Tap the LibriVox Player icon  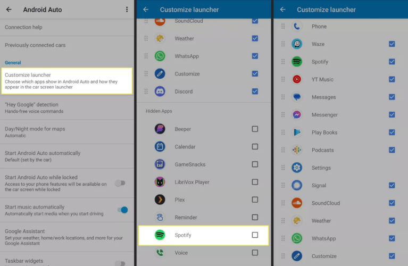tap(160, 182)
